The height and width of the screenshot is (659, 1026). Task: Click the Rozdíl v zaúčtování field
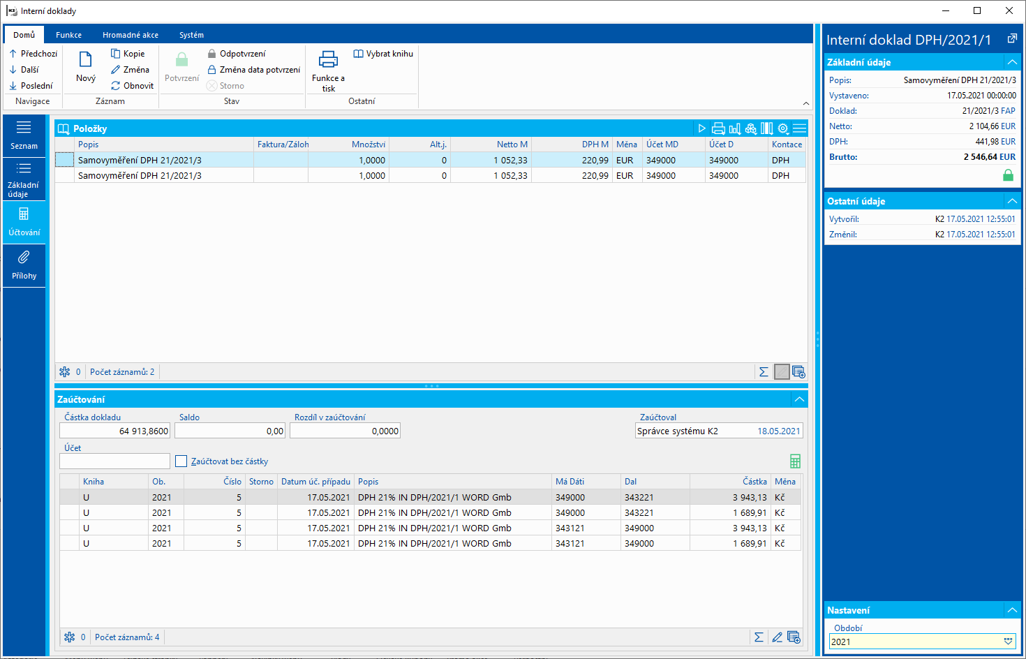tap(345, 431)
